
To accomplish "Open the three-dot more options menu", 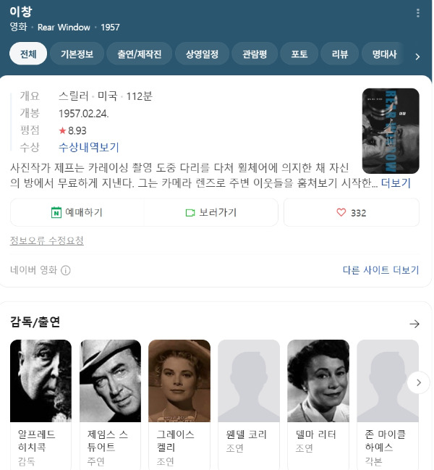I will click(x=418, y=13).
